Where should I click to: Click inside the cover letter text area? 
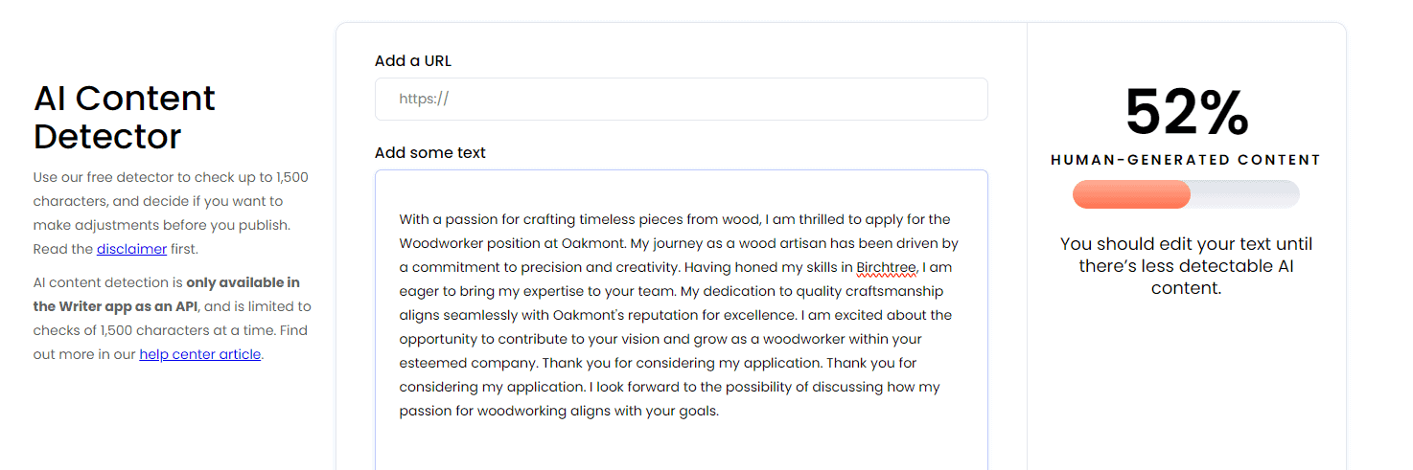pyautogui.click(x=681, y=320)
